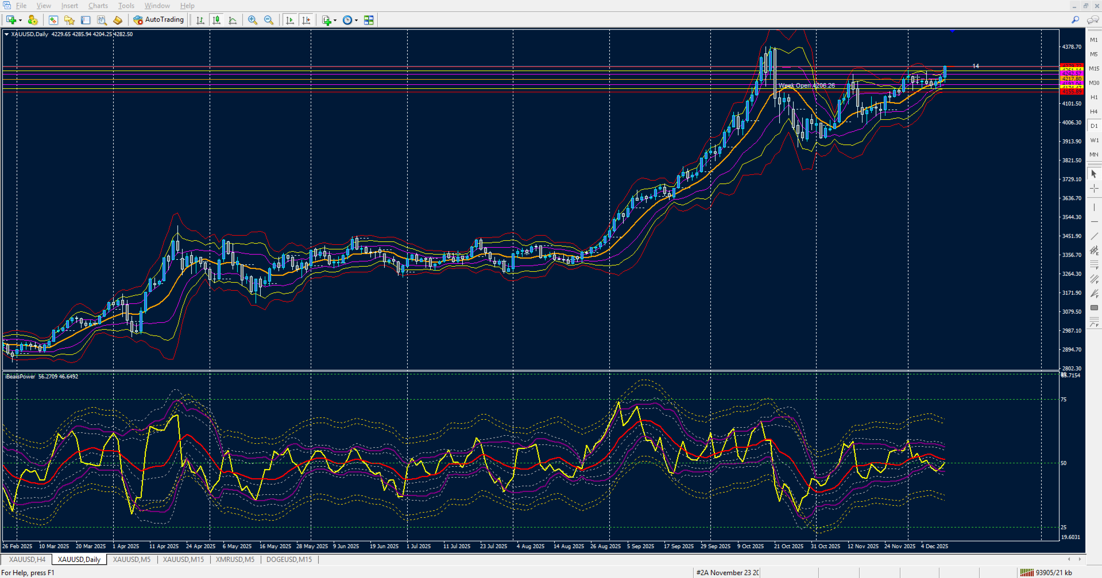Select the Fibonacci Expansion tool

[x=1094, y=322]
